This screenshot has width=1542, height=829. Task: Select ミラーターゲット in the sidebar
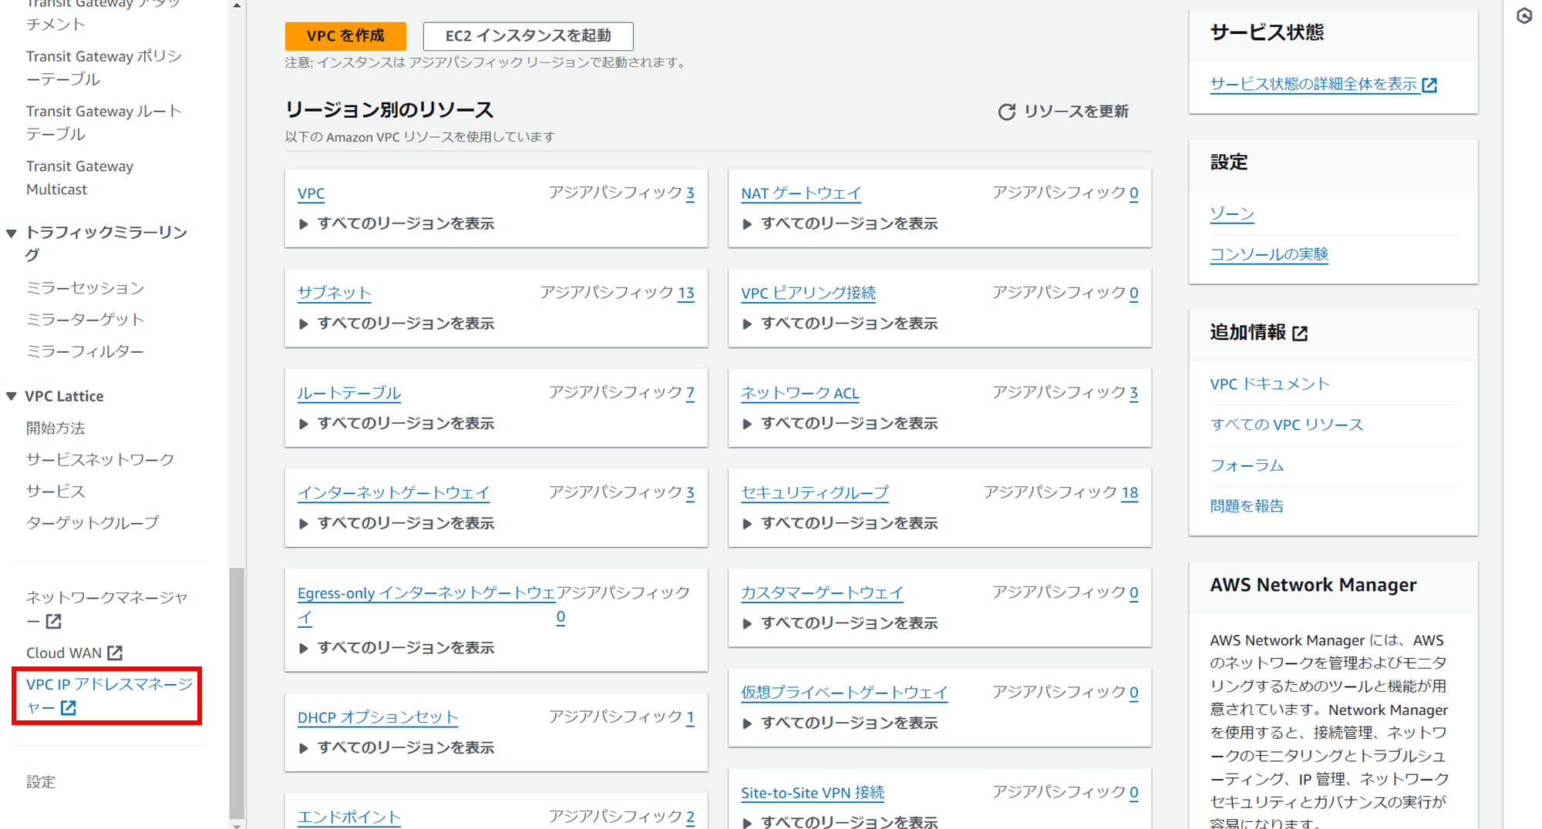click(x=85, y=320)
